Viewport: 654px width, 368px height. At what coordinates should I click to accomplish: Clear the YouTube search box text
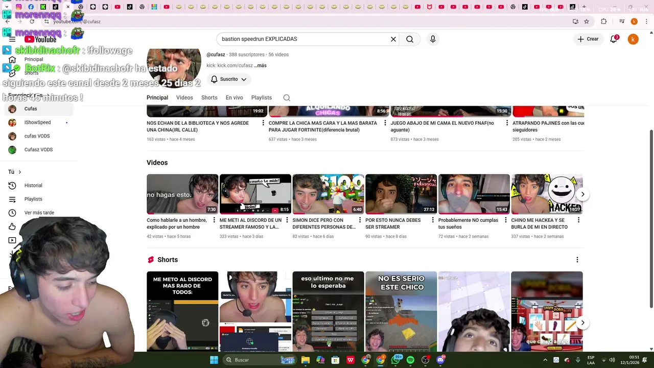point(393,39)
